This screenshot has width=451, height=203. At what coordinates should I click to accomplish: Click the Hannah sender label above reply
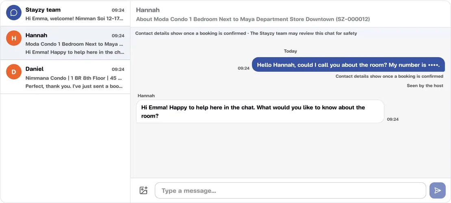pos(146,96)
